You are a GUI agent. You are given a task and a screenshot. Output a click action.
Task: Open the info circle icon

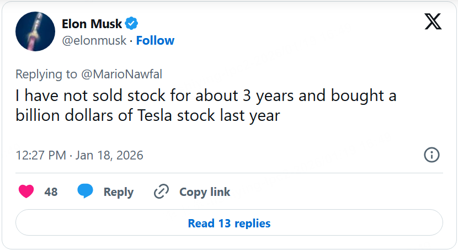432,155
